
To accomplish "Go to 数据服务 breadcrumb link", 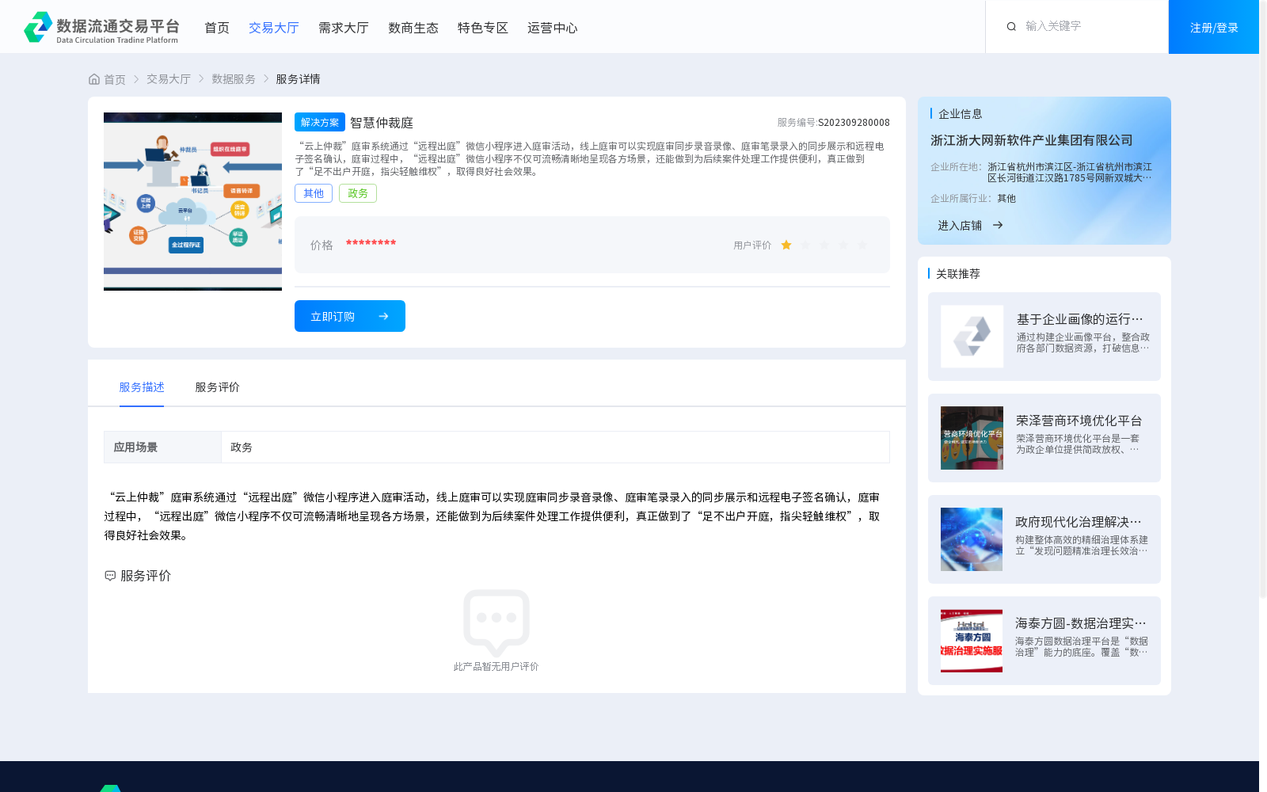I will click(x=234, y=79).
